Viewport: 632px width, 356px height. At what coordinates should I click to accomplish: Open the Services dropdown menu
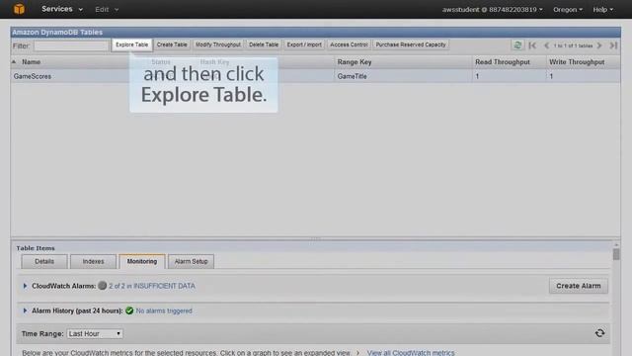pyautogui.click(x=62, y=9)
